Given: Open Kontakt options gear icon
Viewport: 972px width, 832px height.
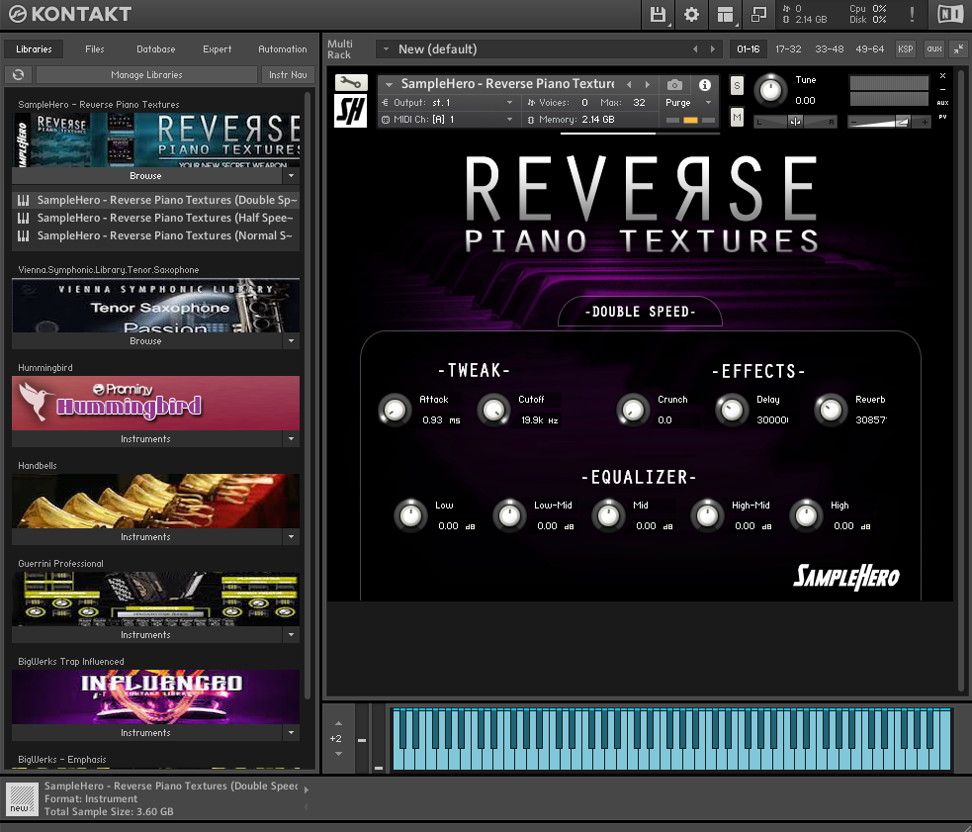Looking at the screenshot, I should pos(691,14).
